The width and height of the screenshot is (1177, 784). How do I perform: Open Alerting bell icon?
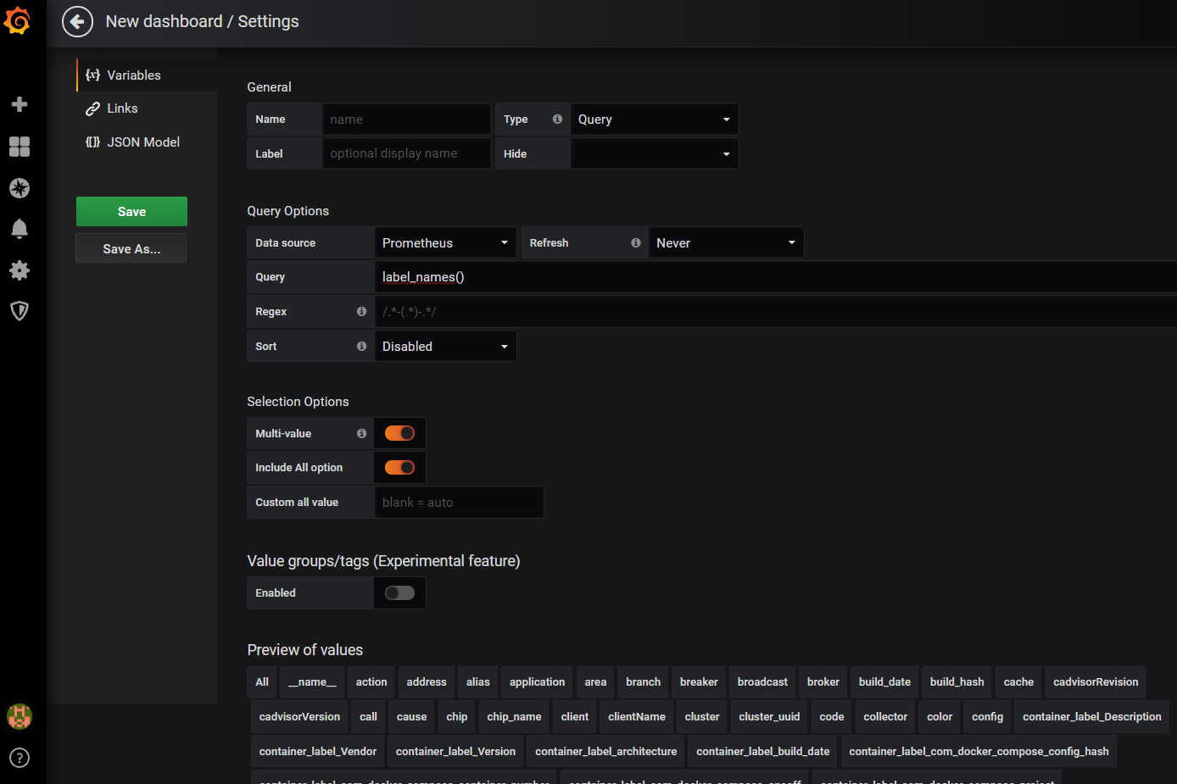tap(20, 229)
